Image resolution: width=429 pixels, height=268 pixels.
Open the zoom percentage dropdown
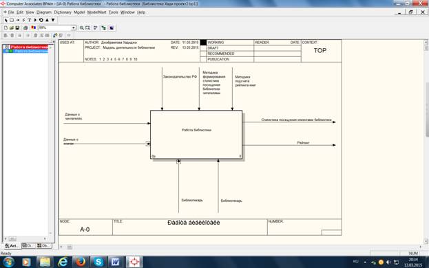click(74, 28)
